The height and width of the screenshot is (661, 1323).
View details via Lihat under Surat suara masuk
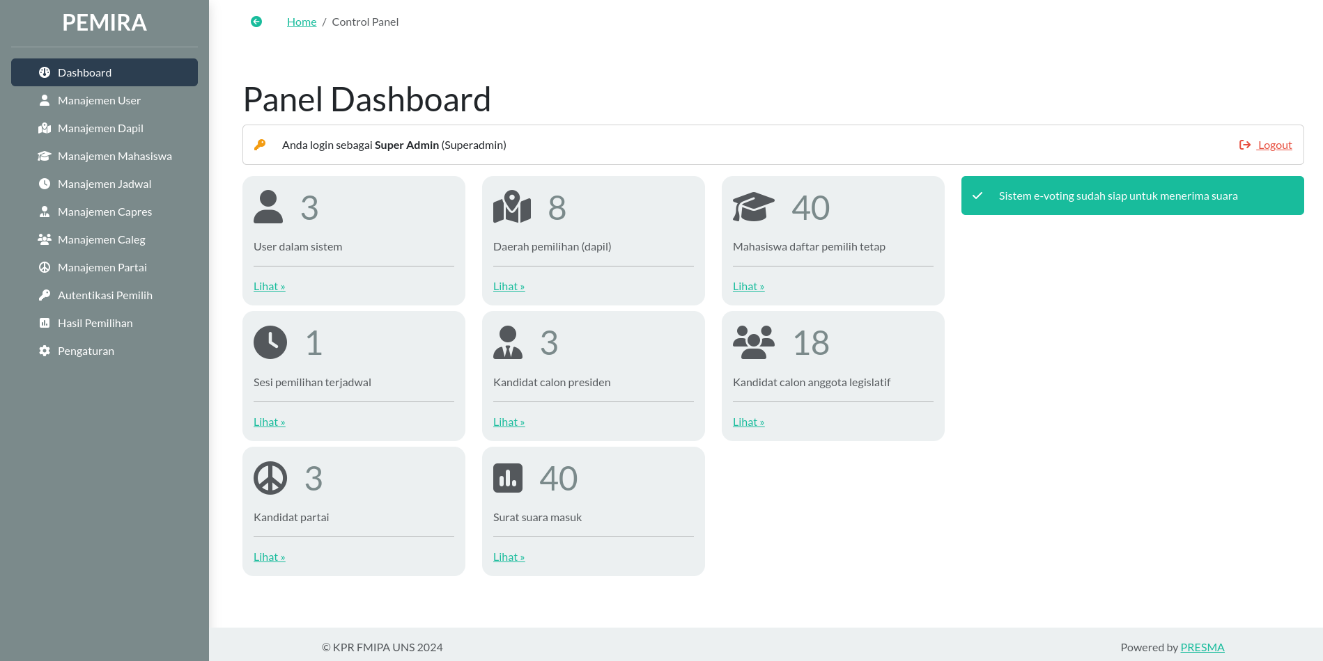pos(509,557)
